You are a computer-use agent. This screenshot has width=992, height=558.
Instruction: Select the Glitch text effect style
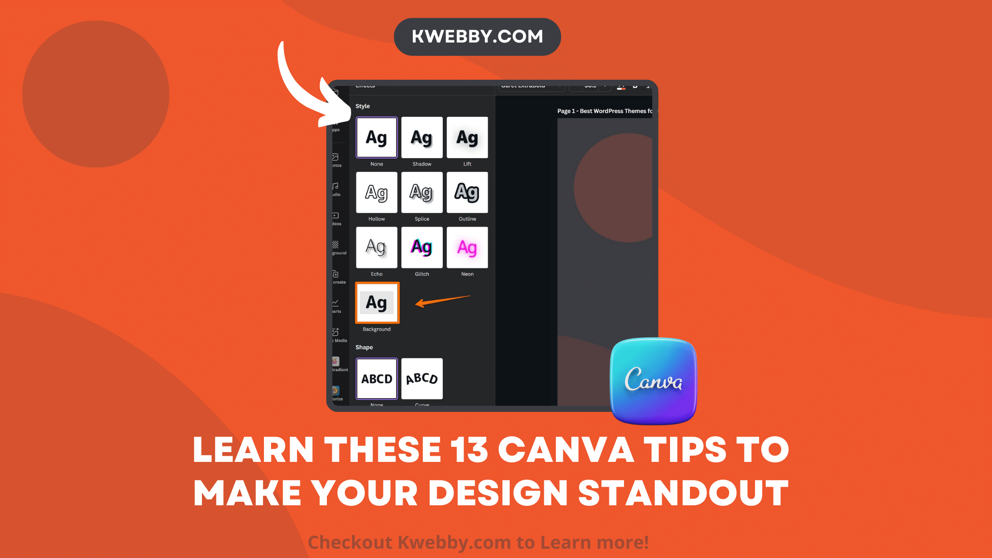(422, 247)
